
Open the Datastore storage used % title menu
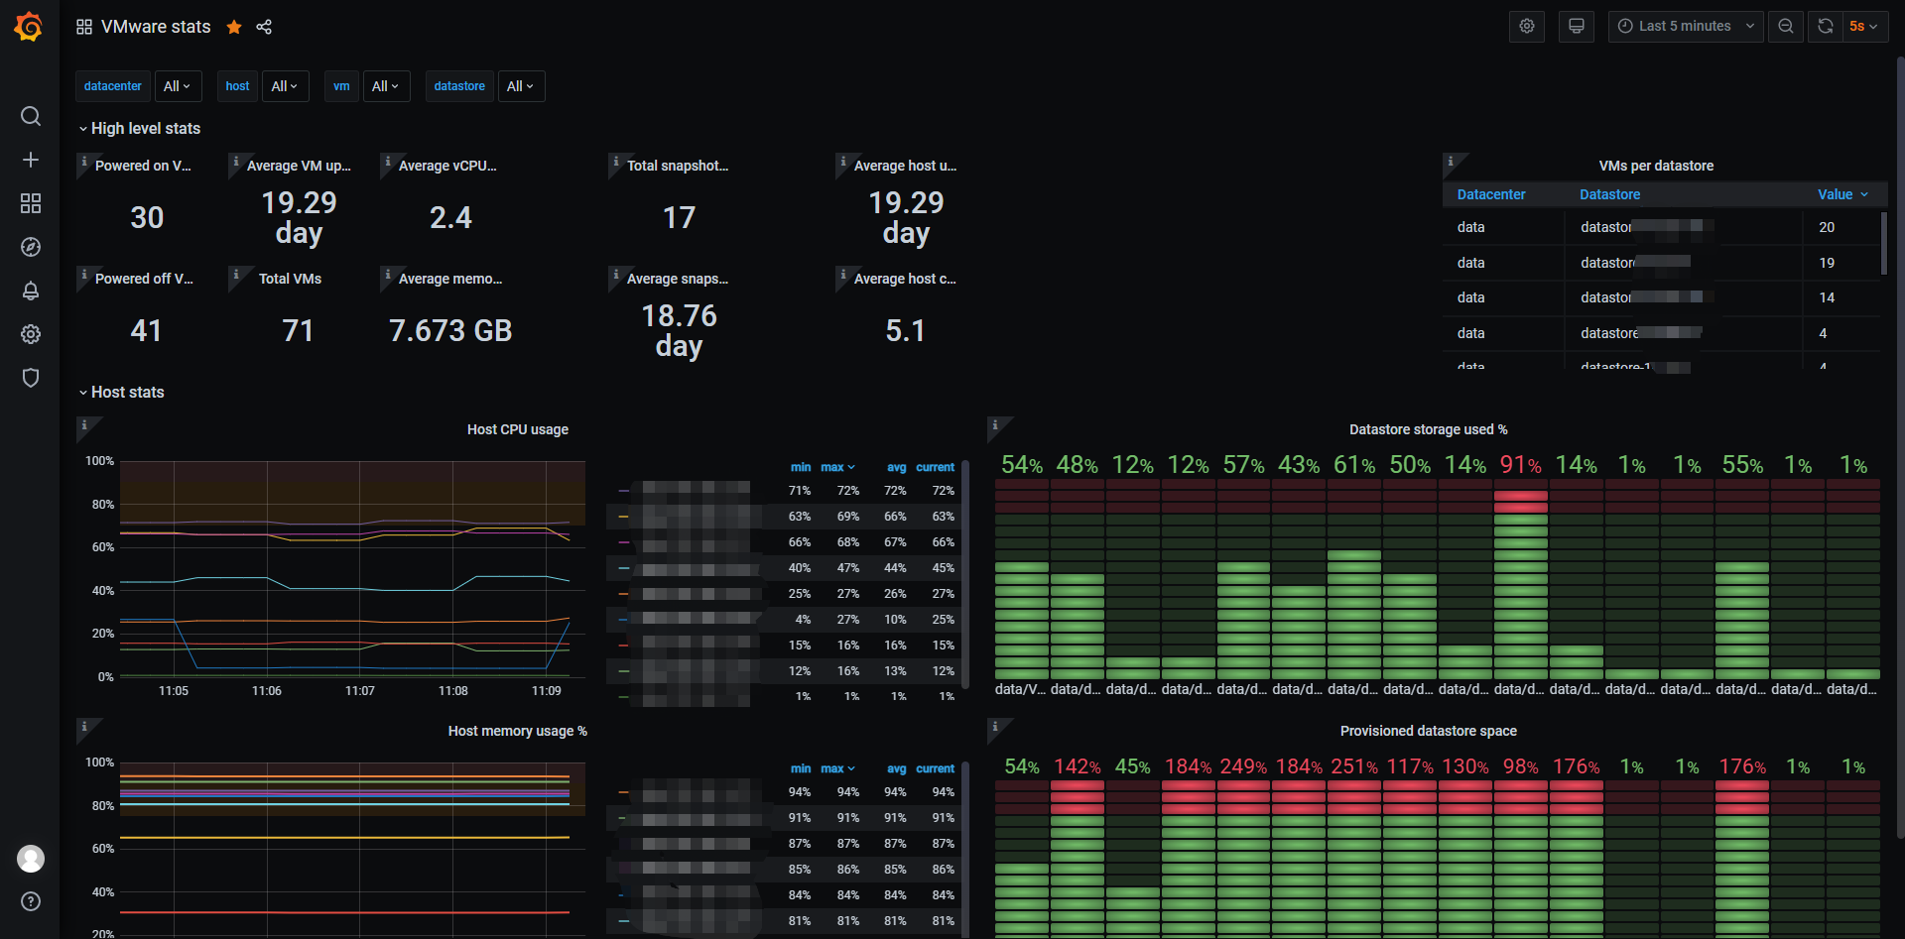pyautogui.click(x=1428, y=429)
